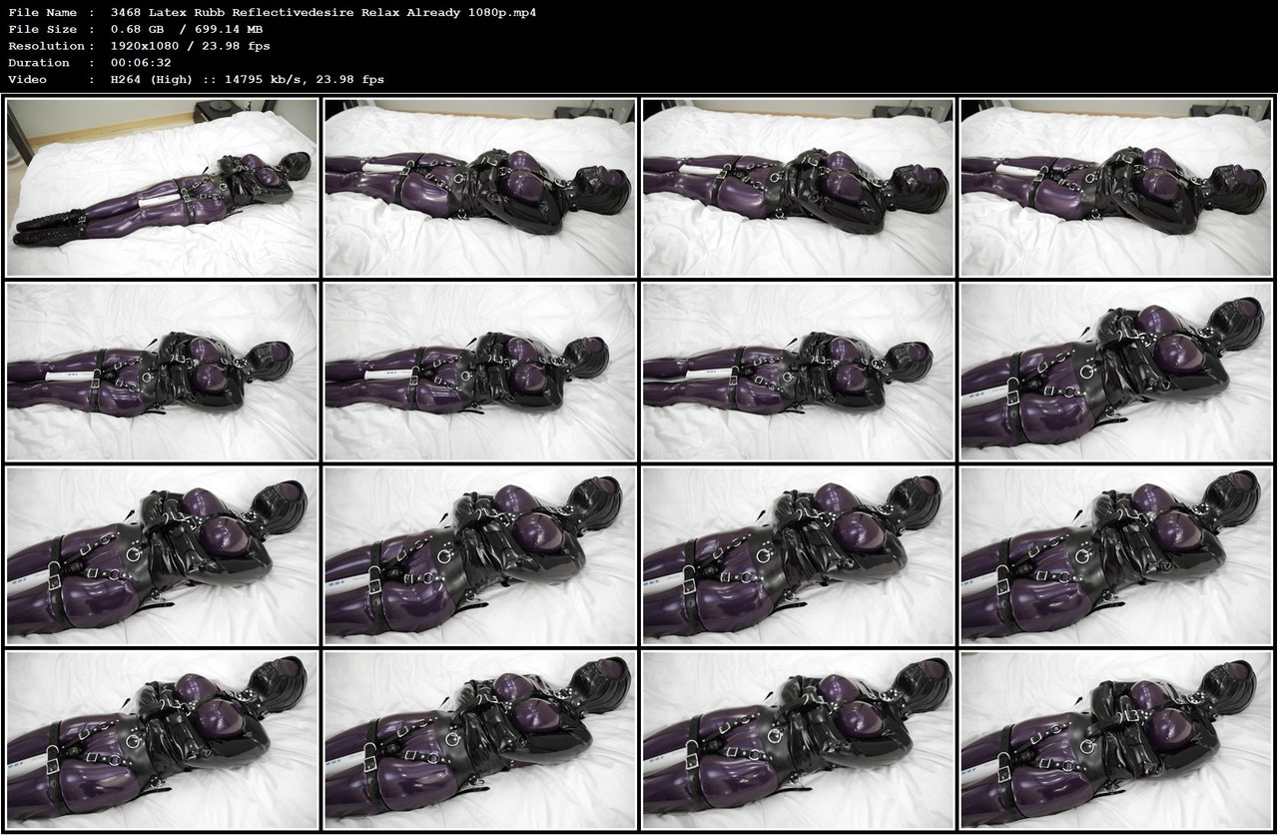Screen dimensions: 1278x835
Task: Click the 'File Name' label
Action: coord(43,13)
